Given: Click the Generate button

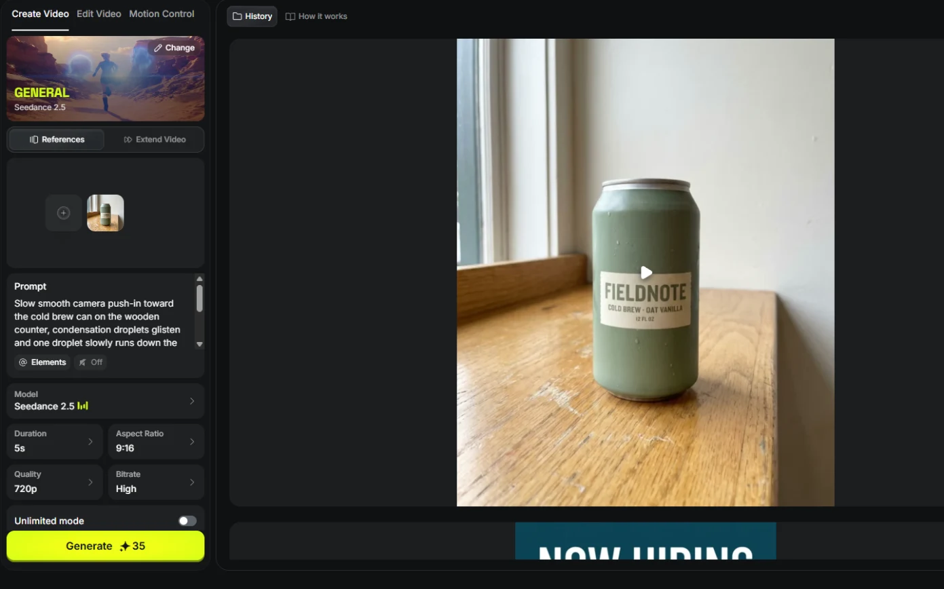Looking at the screenshot, I should pos(105,546).
